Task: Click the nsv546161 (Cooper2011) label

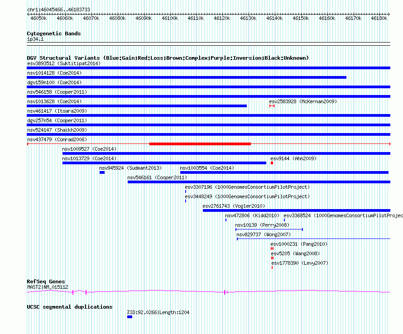Action: pos(157,177)
